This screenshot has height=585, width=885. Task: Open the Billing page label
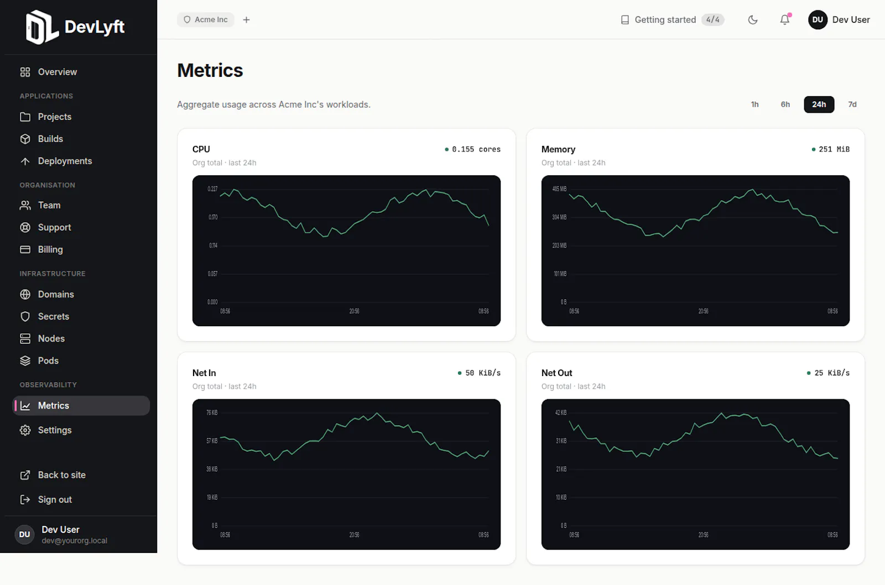point(50,249)
